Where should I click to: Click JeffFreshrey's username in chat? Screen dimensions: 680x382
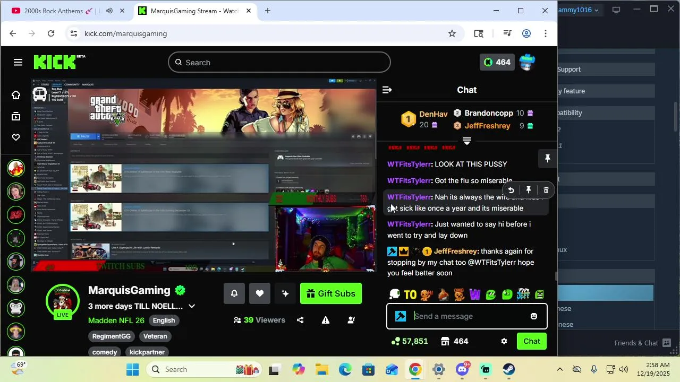click(455, 251)
